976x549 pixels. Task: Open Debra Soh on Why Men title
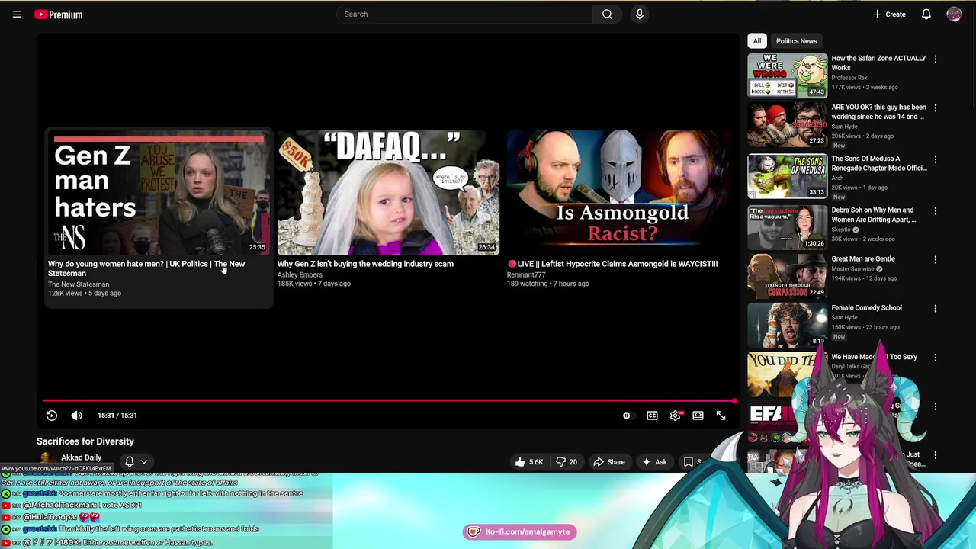[x=874, y=214]
